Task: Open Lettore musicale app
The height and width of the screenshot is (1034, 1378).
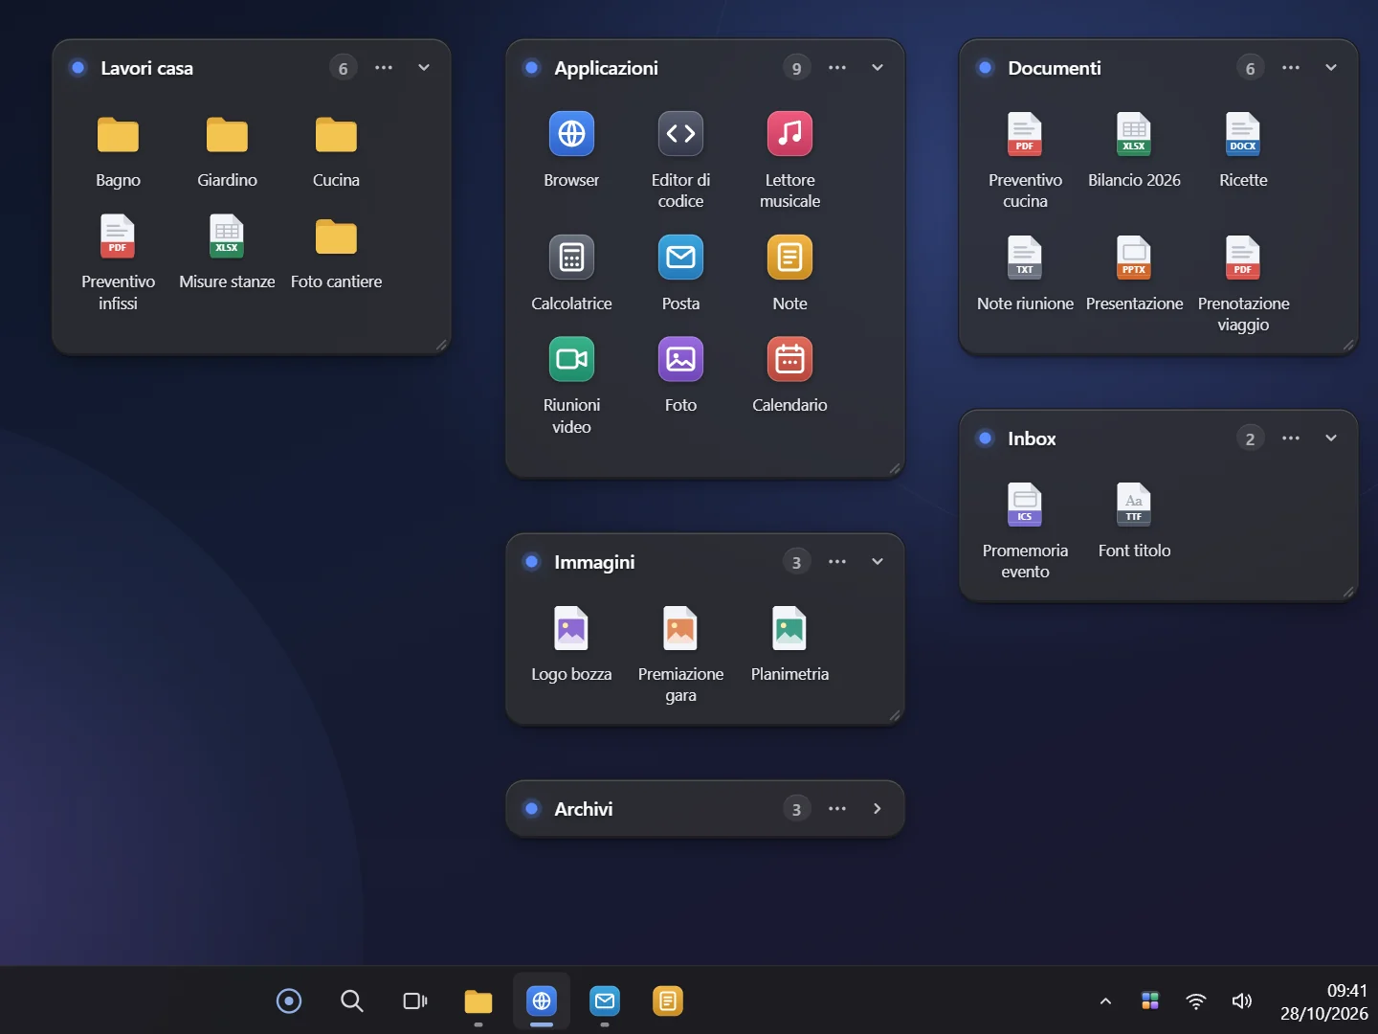Action: pyautogui.click(x=789, y=134)
